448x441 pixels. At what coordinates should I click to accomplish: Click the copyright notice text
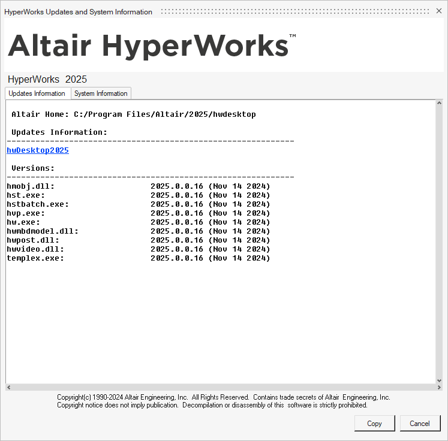coord(224,401)
